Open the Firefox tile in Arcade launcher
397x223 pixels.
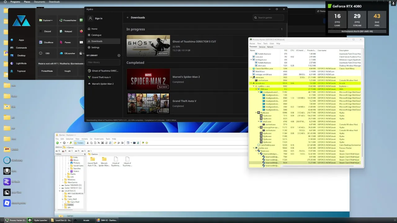coord(81,31)
